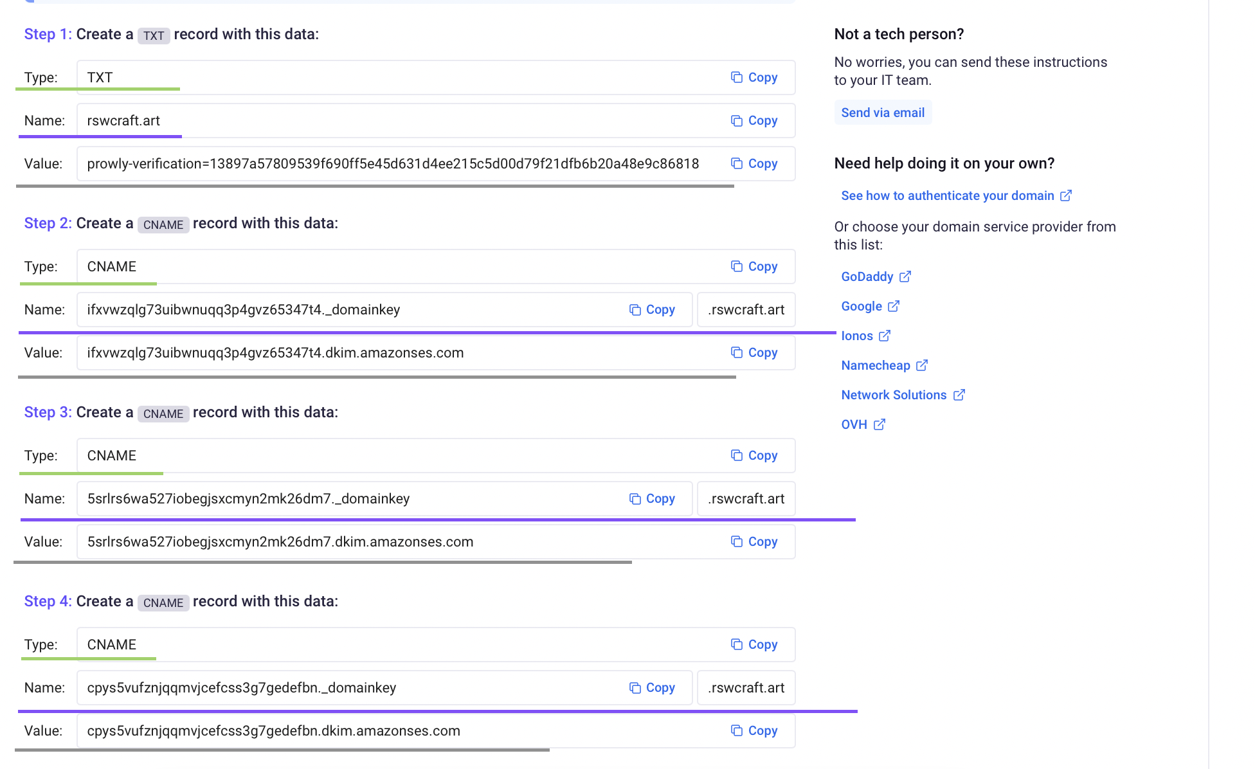
Task: Click the CNAME badge in Step 4 heading
Action: (x=163, y=602)
